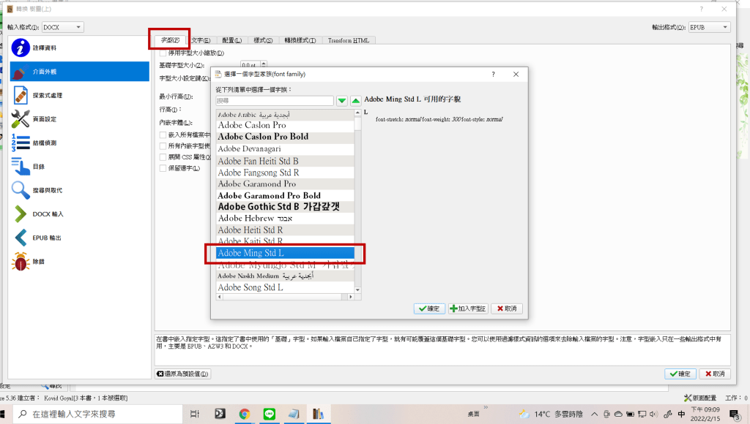The image size is (750, 424).
Task: Open the 結構偵測 structure detection icon
Action: pos(21,143)
